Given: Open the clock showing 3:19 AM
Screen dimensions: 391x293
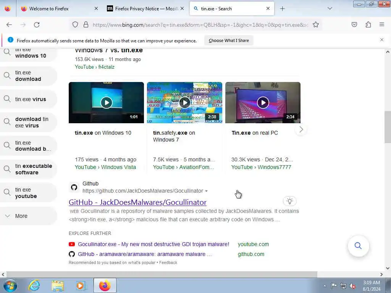Looking at the screenshot, I should click(x=372, y=286).
